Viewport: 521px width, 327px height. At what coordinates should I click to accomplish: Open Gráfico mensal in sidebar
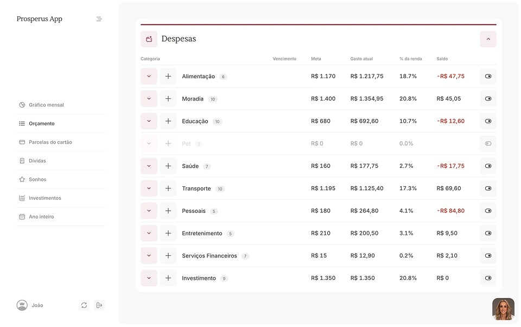pos(60,105)
